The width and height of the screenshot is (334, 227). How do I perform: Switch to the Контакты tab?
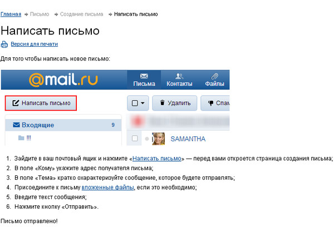(179, 80)
